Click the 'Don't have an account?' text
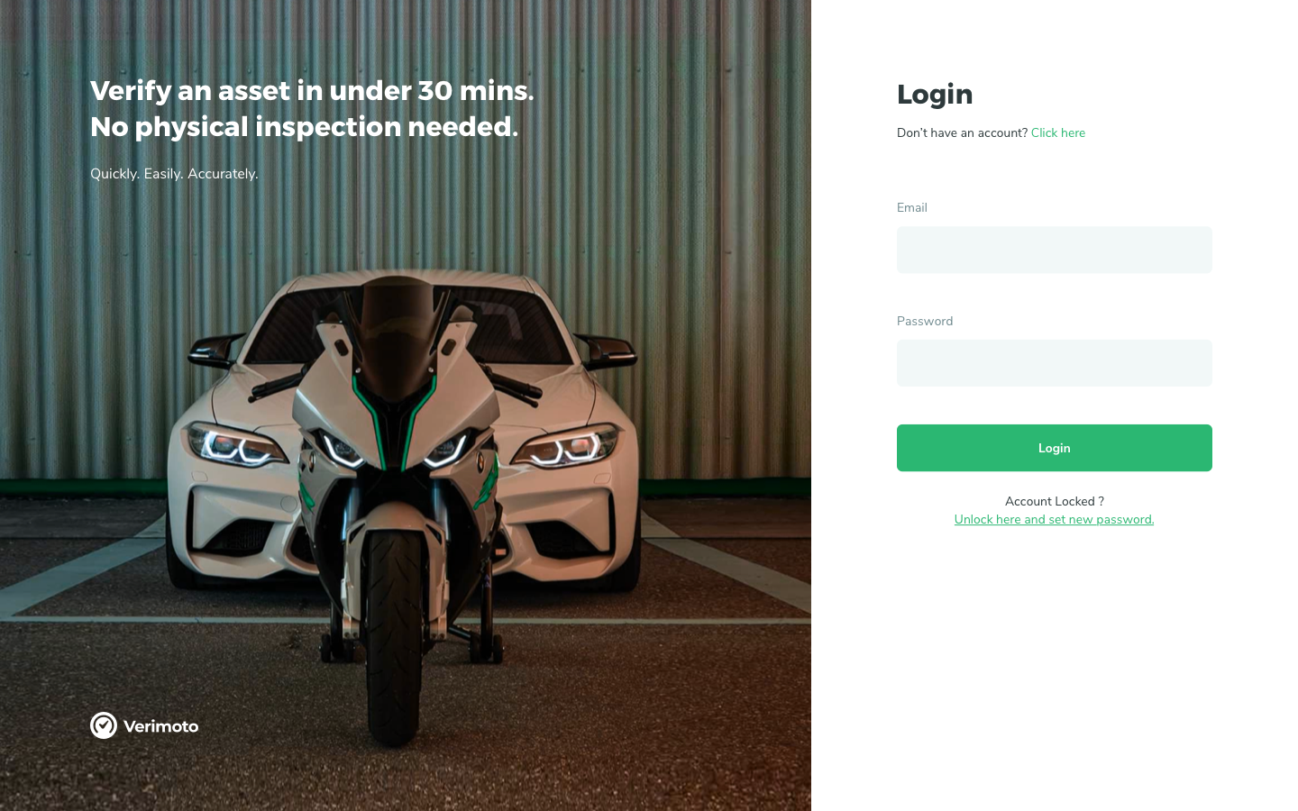Viewport: 1298px width, 811px height. [962, 132]
